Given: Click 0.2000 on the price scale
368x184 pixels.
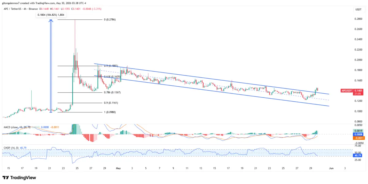Looking at the screenshot, I should [x=358, y=60].
